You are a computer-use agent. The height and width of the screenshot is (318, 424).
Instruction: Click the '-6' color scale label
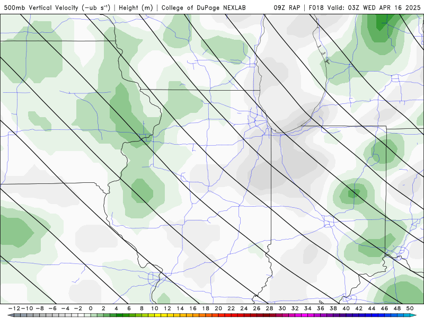pos(52,308)
